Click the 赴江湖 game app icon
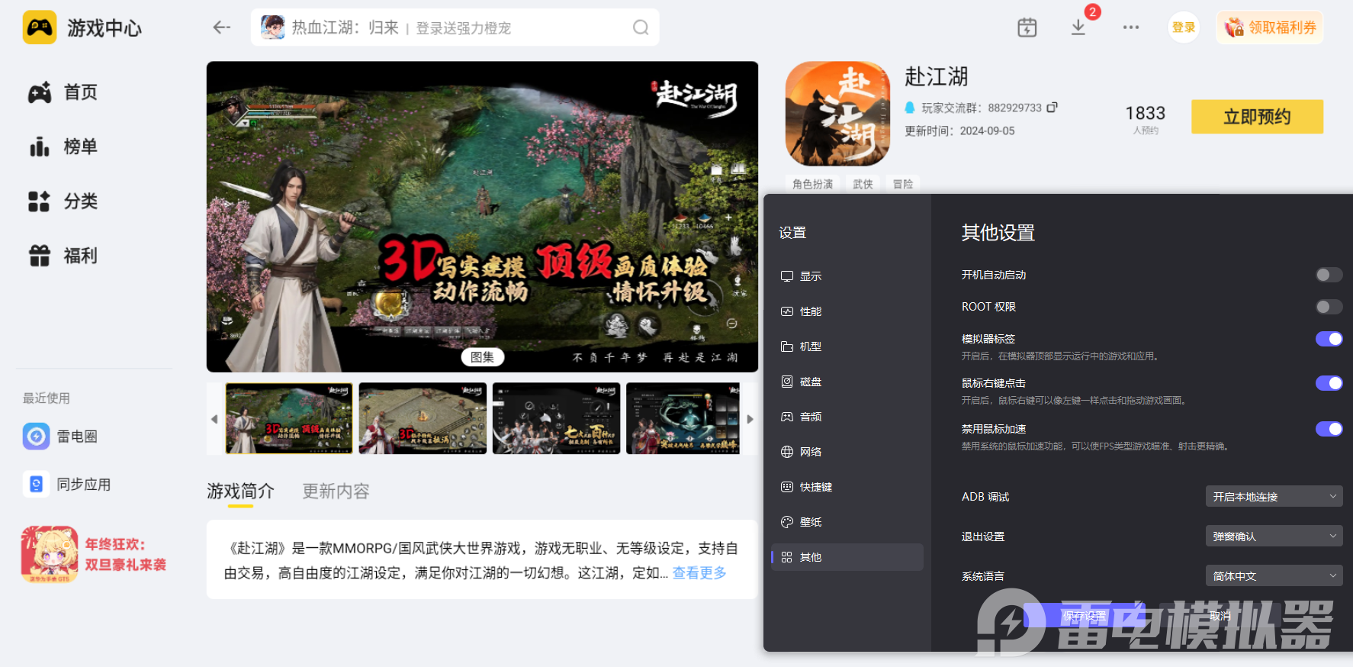The width and height of the screenshot is (1353, 667). coord(837,114)
